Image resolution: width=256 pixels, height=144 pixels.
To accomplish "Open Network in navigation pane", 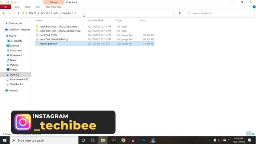I will point(13,90).
